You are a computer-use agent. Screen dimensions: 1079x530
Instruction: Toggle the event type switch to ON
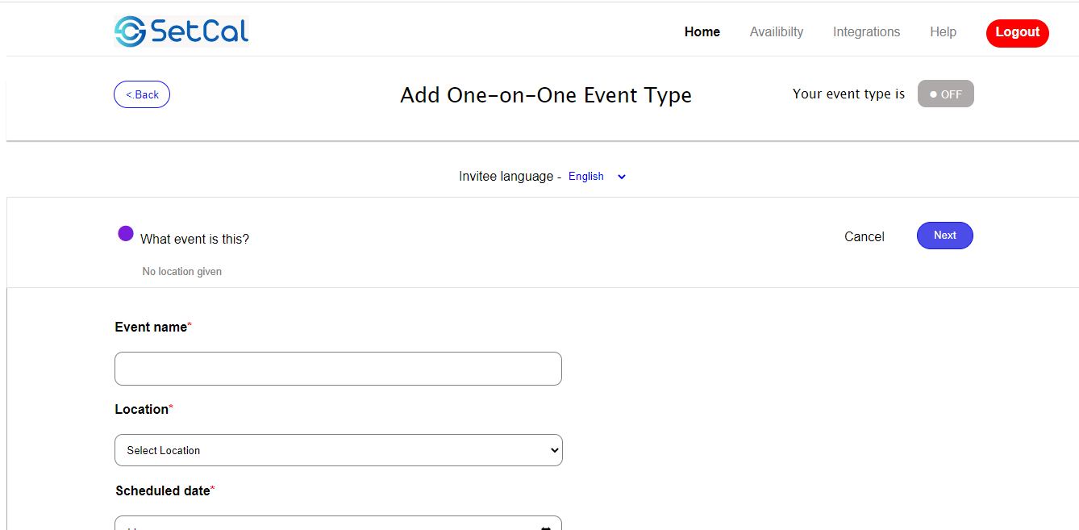(945, 94)
